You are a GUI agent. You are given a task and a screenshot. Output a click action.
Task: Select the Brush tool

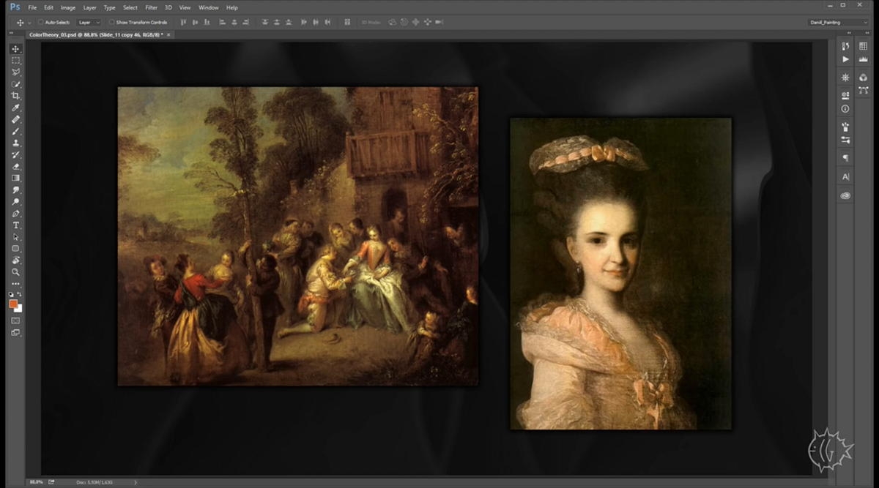click(x=15, y=131)
